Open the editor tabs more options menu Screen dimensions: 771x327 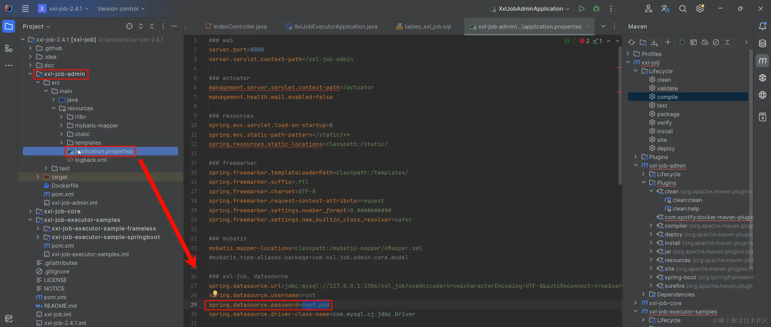(x=614, y=26)
